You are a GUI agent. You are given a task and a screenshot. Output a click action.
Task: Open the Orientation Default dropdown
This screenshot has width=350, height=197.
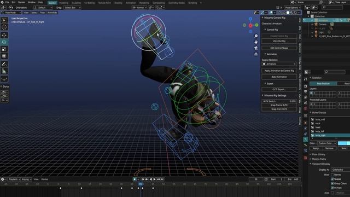43,8
